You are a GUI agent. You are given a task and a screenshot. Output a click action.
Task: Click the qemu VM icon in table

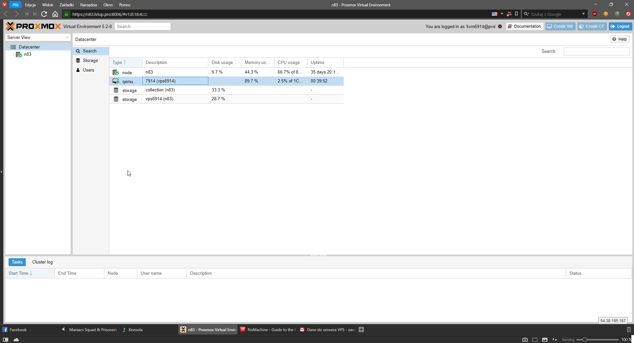coord(116,81)
